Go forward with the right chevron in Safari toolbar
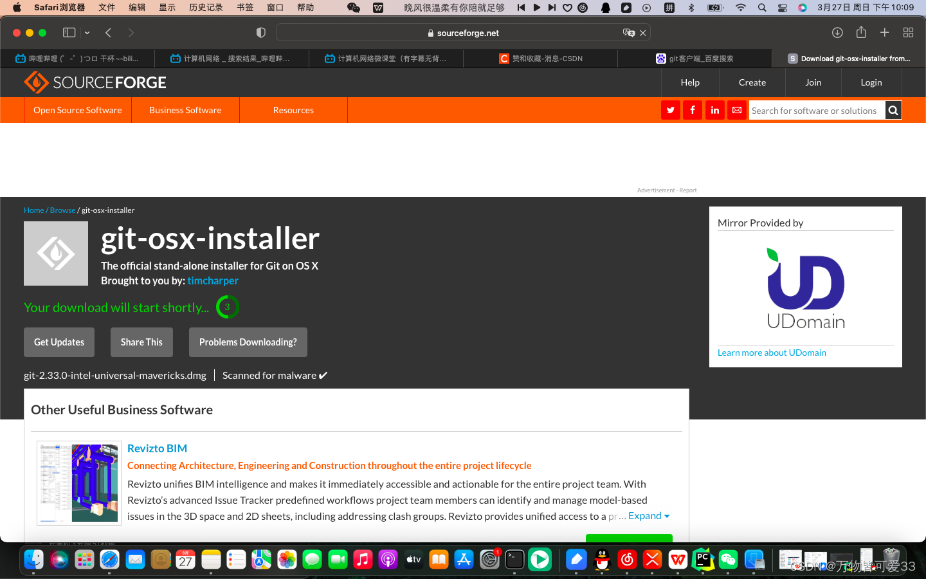 (131, 32)
